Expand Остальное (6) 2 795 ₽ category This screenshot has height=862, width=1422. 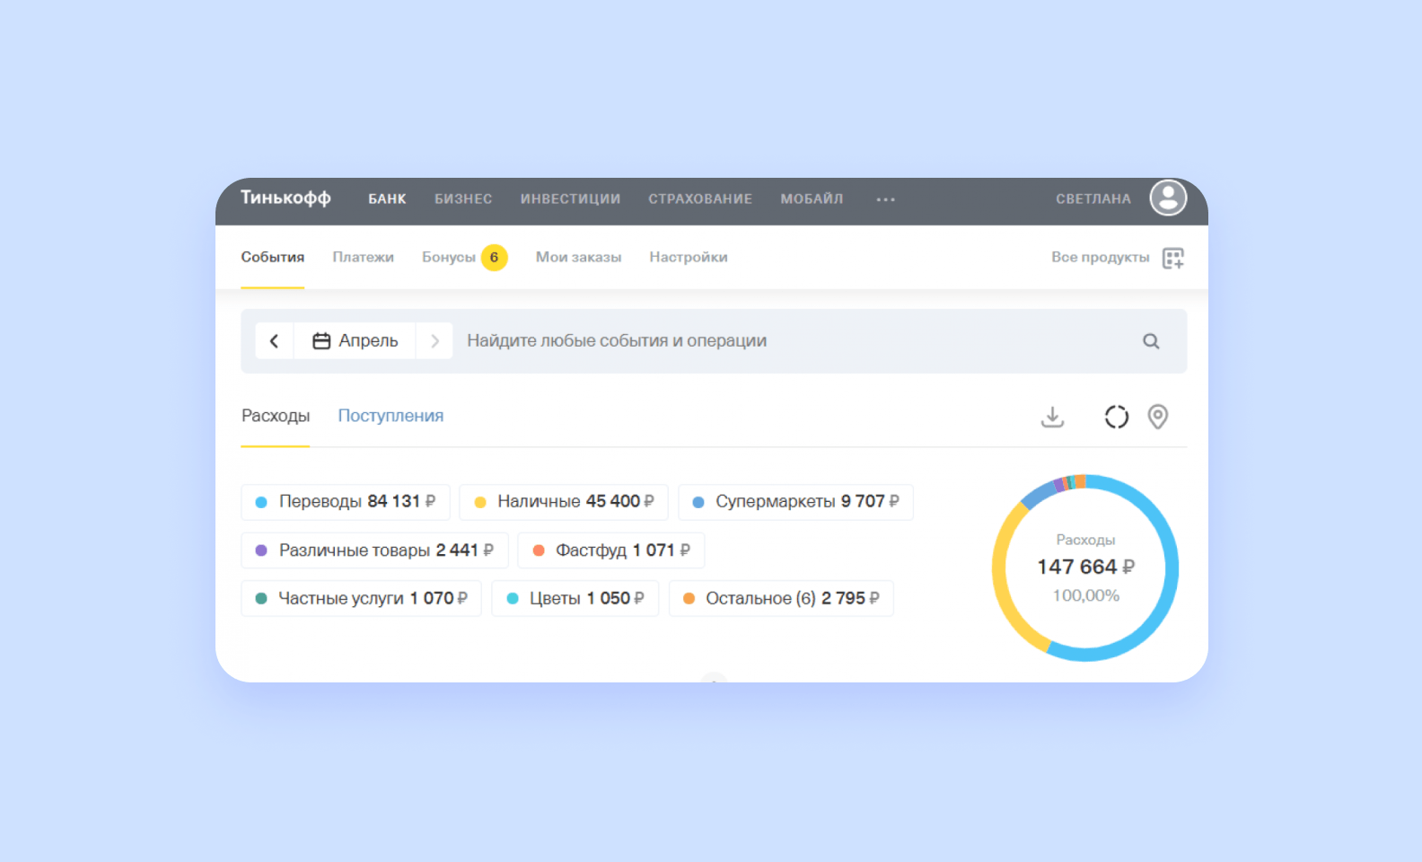781,599
